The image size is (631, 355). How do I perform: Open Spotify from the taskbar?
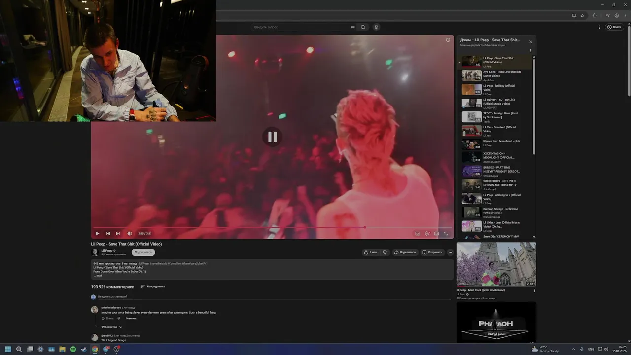(x=73, y=349)
